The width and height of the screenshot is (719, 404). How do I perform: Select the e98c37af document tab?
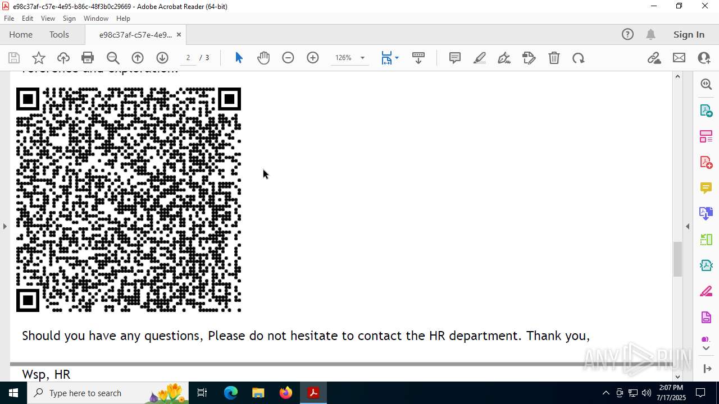point(135,35)
